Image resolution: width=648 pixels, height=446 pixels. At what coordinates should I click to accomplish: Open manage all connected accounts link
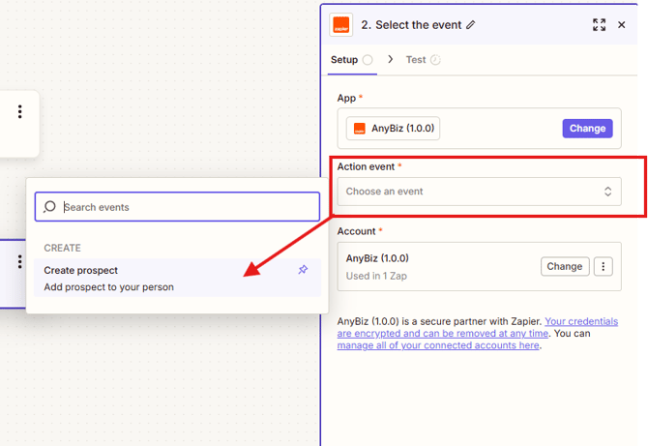tap(438, 345)
